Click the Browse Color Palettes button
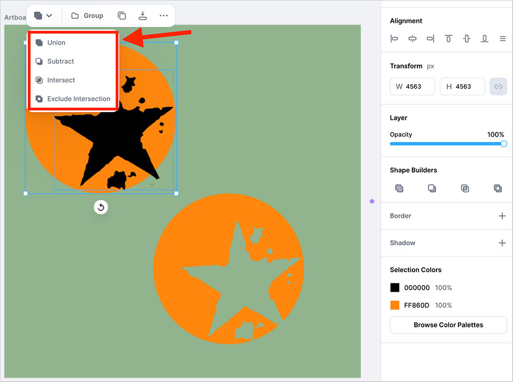Image resolution: width=513 pixels, height=382 pixels. [x=448, y=325]
